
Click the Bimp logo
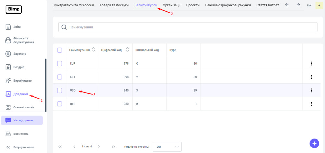point(14,9)
